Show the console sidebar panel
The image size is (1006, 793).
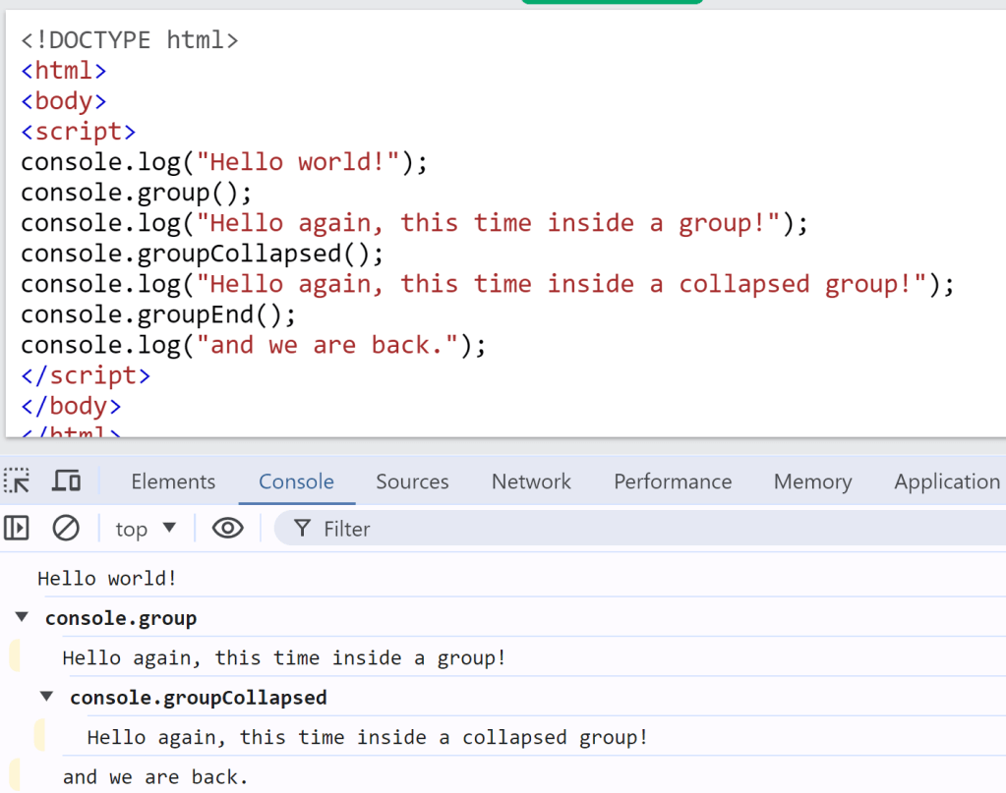point(17,529)
